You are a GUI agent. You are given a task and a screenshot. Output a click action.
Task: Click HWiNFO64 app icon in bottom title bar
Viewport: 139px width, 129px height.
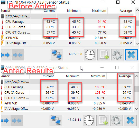pos(3,68)
